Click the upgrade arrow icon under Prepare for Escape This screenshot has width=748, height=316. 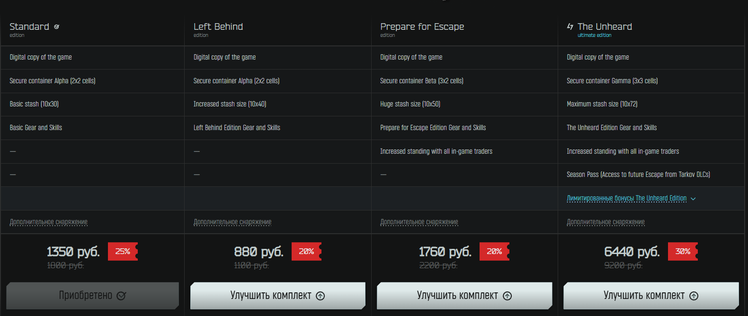508,296
